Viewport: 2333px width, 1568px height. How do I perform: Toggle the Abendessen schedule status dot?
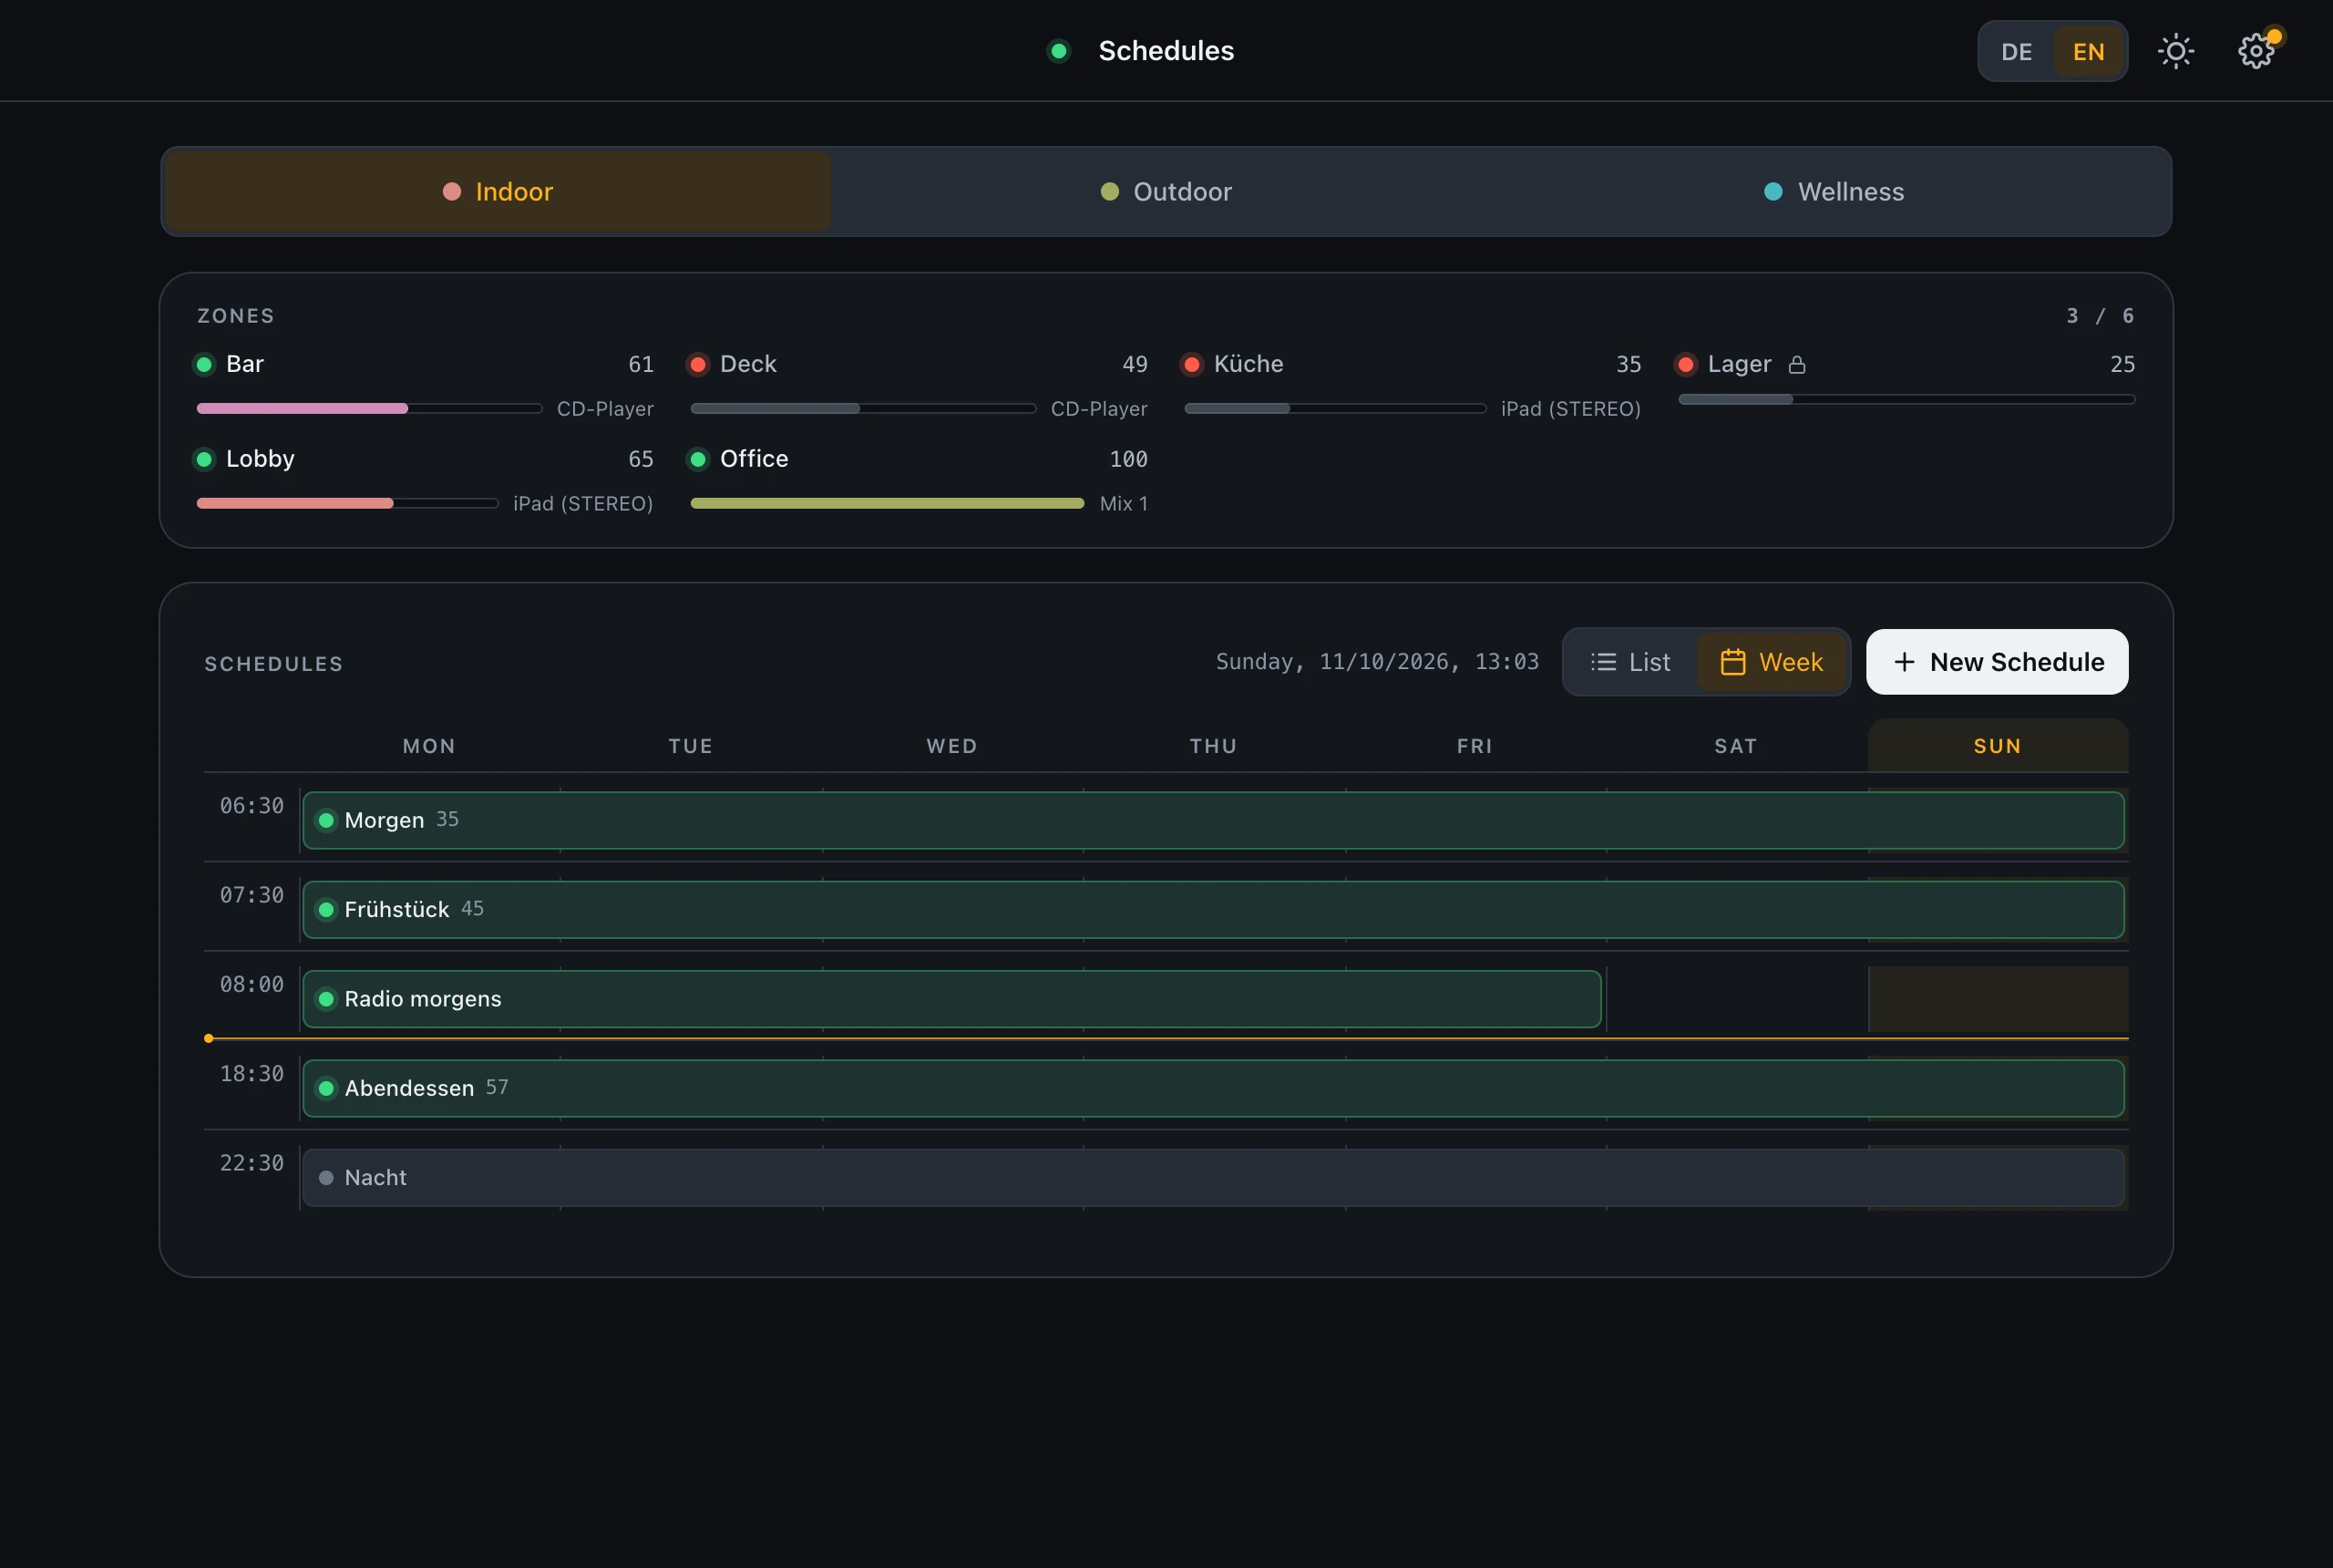pos(326,1088)
